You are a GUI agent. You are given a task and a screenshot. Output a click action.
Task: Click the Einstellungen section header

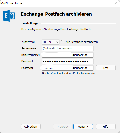click(31, 23)
